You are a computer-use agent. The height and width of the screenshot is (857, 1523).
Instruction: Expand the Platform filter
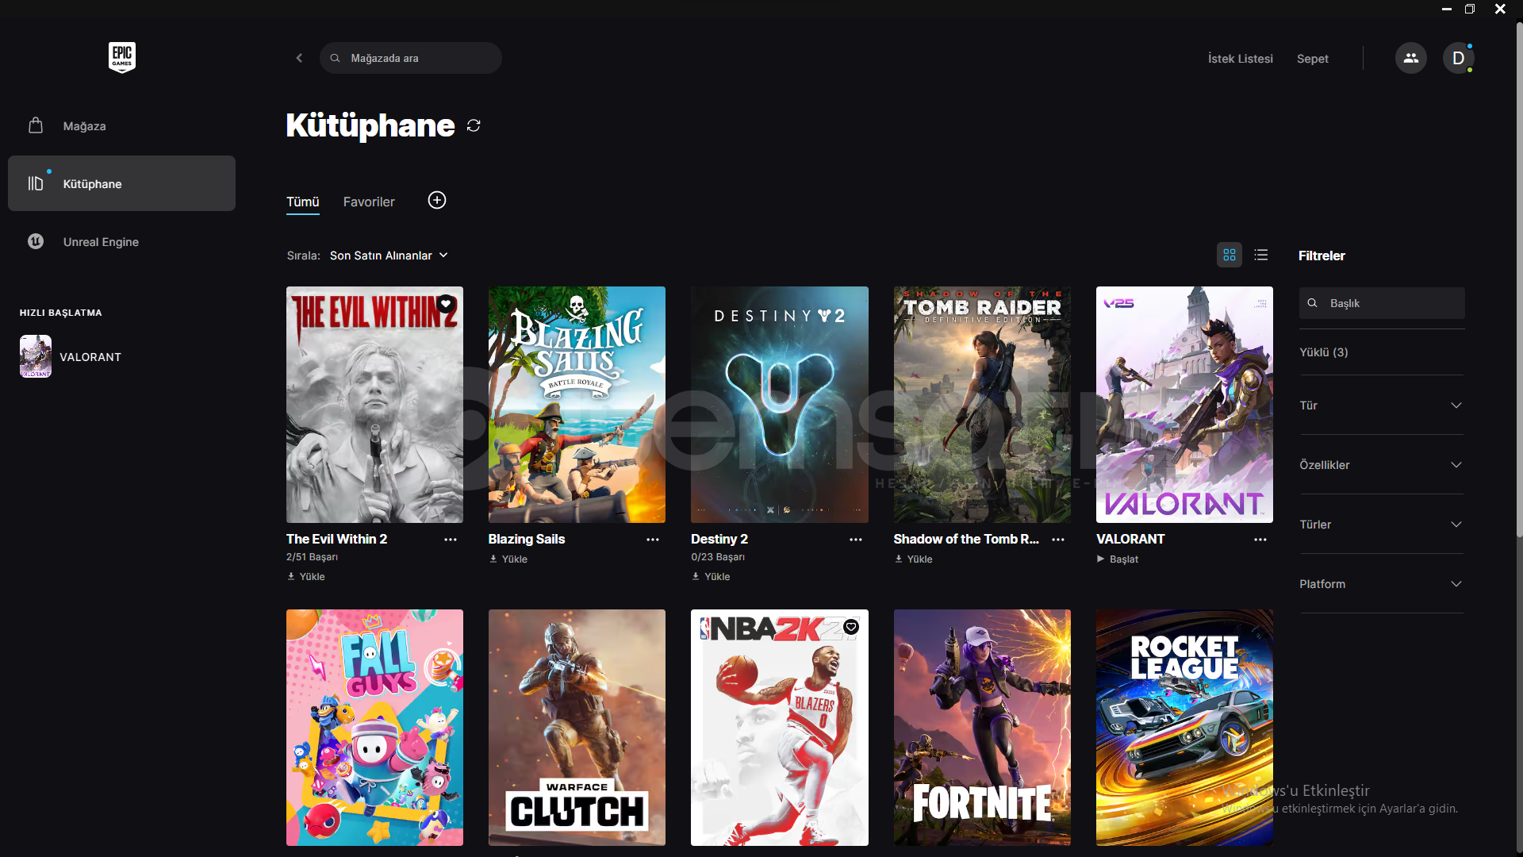[1381, 584]
